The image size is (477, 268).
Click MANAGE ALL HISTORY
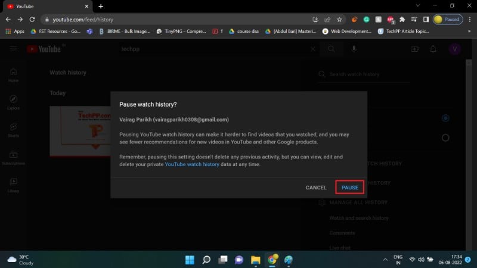click(x=358, y=202)
